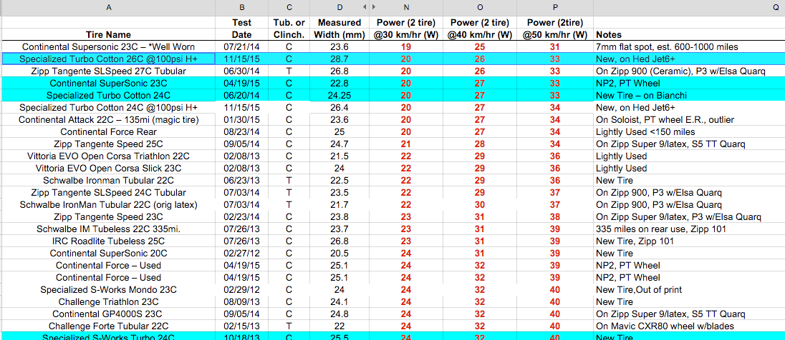Viewport: 785px width, 340px height.
Task: Select the 'Continental GP4000S 23C' cell
Action: point(109,314)
